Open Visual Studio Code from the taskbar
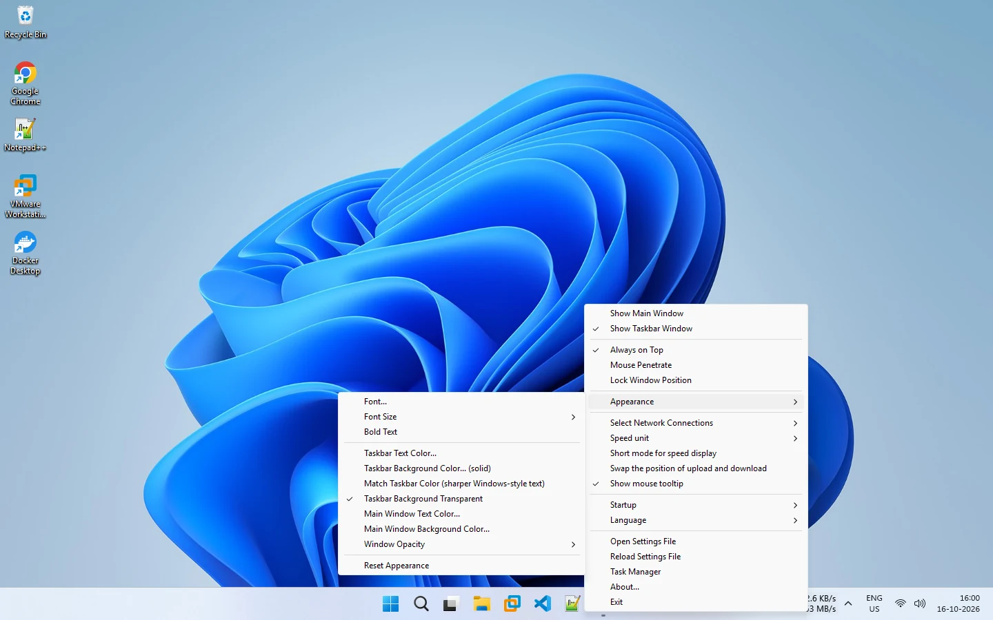Image resolution: width=993 pixels, height=620 pixels. [542, 604]
